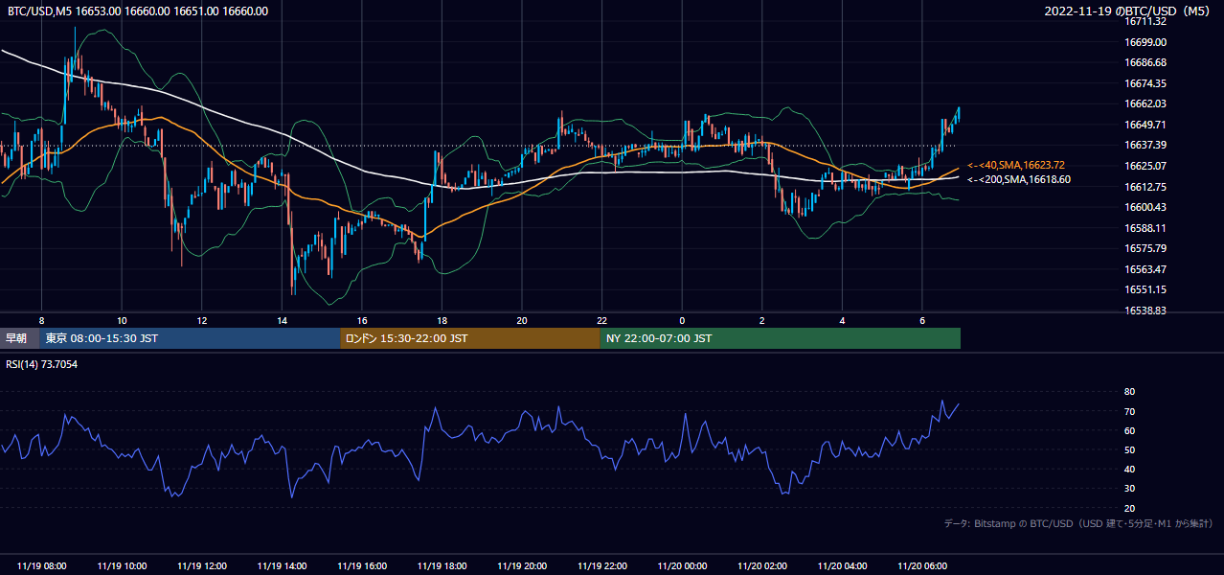
Task: Click hour tick 12 under price chart
Action: [x=201, y=320]
